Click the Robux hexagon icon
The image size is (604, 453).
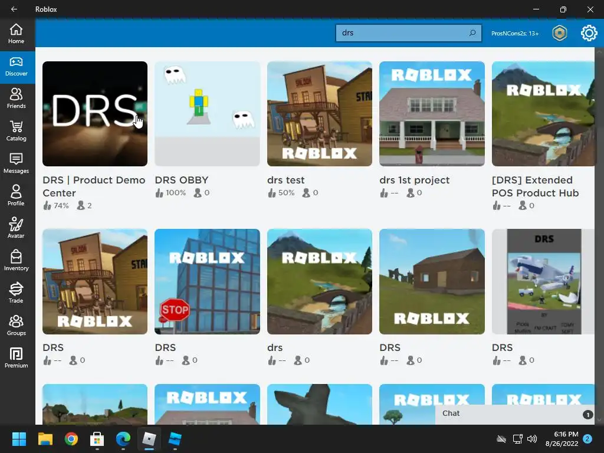pyautogui.click(x=559, y=33)
